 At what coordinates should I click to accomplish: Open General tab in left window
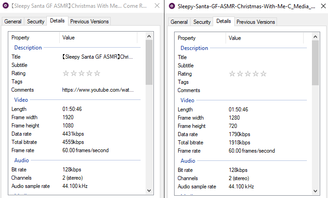pyautogui.click(x=13, y=22)
